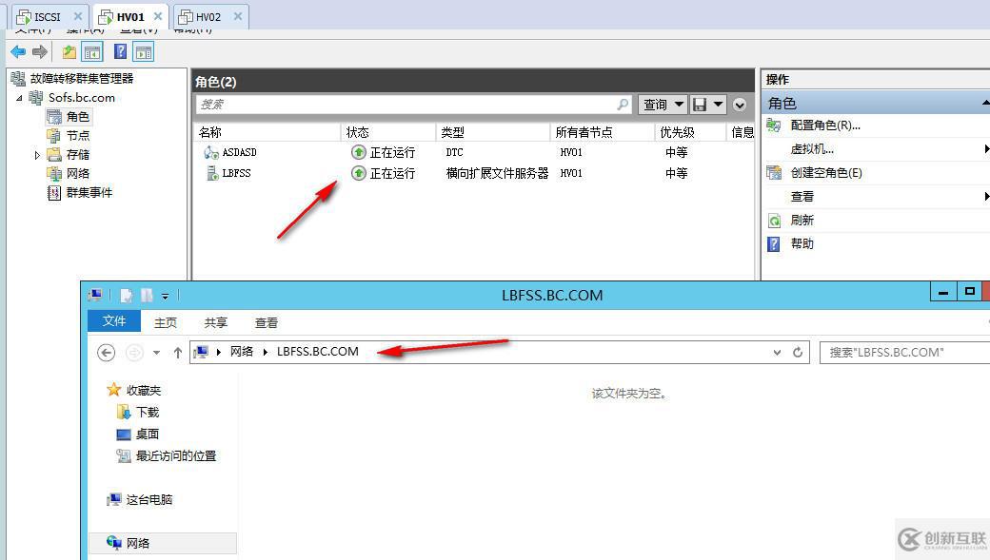This screenshot has width=990, height=560.
Task: Select the ASDASD role row
Action: (x=473, y=152)
